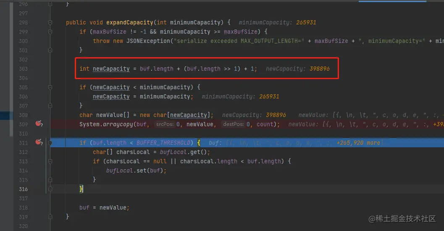Screen dimensions: 444x231
Task: Click newCapacity in the if condition on line 305
Action: pos(111,87)
